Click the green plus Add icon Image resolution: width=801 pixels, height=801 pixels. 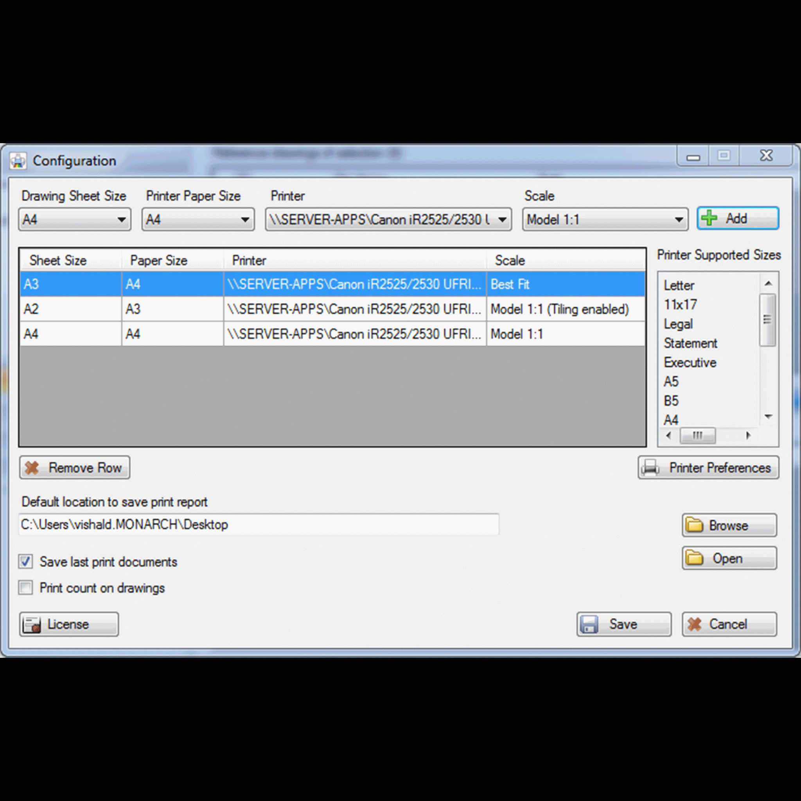point(709,218)
